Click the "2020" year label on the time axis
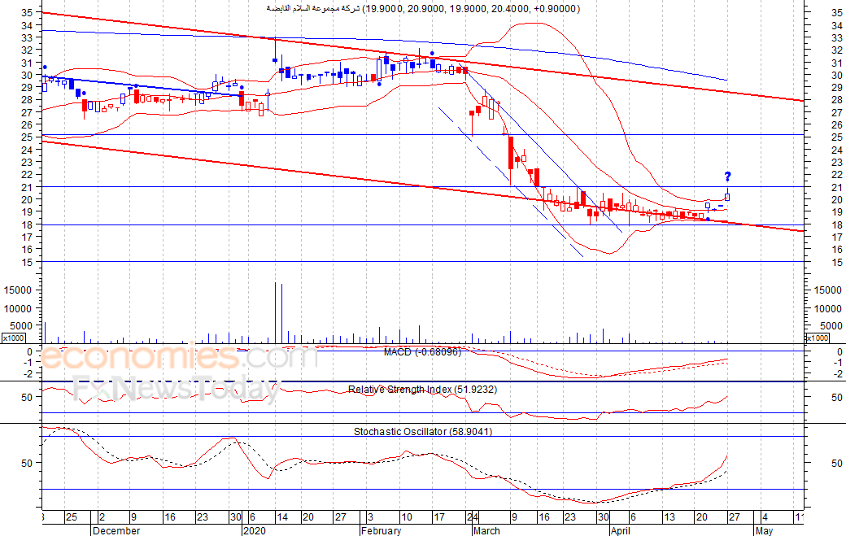This screenshot has width=846, height=536. pyautogui.click(x=255, y=530)
